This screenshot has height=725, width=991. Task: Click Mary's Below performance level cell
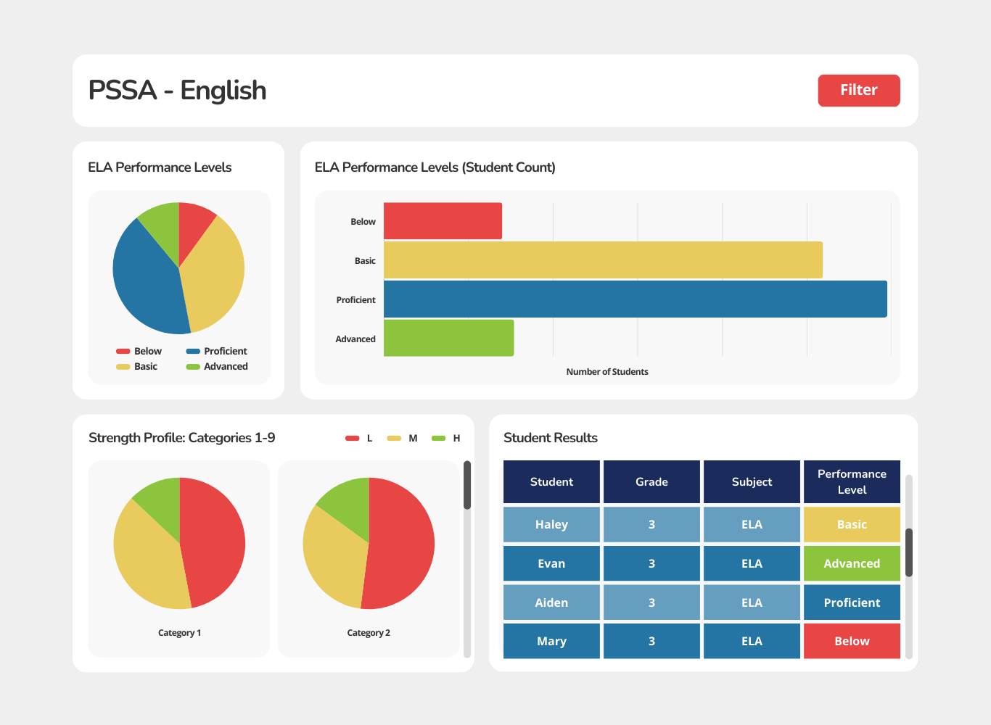[852, 641]
